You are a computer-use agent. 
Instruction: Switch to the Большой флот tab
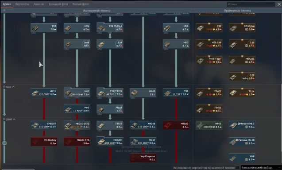pyautogui.click(x=58, y=4)
